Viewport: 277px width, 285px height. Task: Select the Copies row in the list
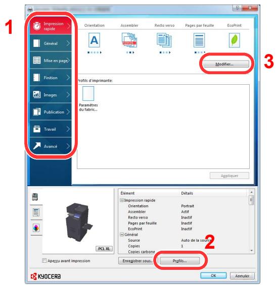183,246
